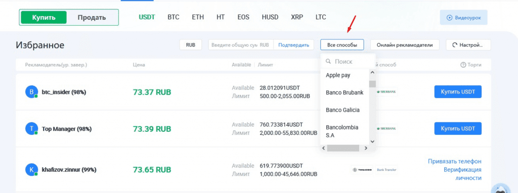Select the XRP currency tab
This screenshot has width=518, height=193.
pyautogui.click(x=297, y=17)
